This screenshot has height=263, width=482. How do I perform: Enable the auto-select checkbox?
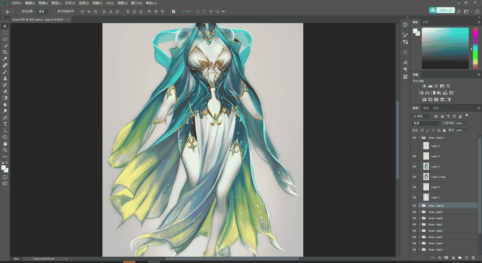19,11
